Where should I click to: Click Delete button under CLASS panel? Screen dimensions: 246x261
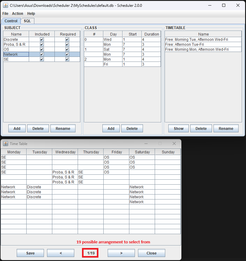coord(132,129)
